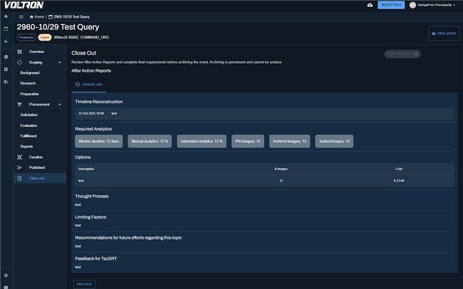This screenshot has height=289, width=463.
Task: Click the PREVIOUS button
Action: pyautogui.click(x=84, y=284)
